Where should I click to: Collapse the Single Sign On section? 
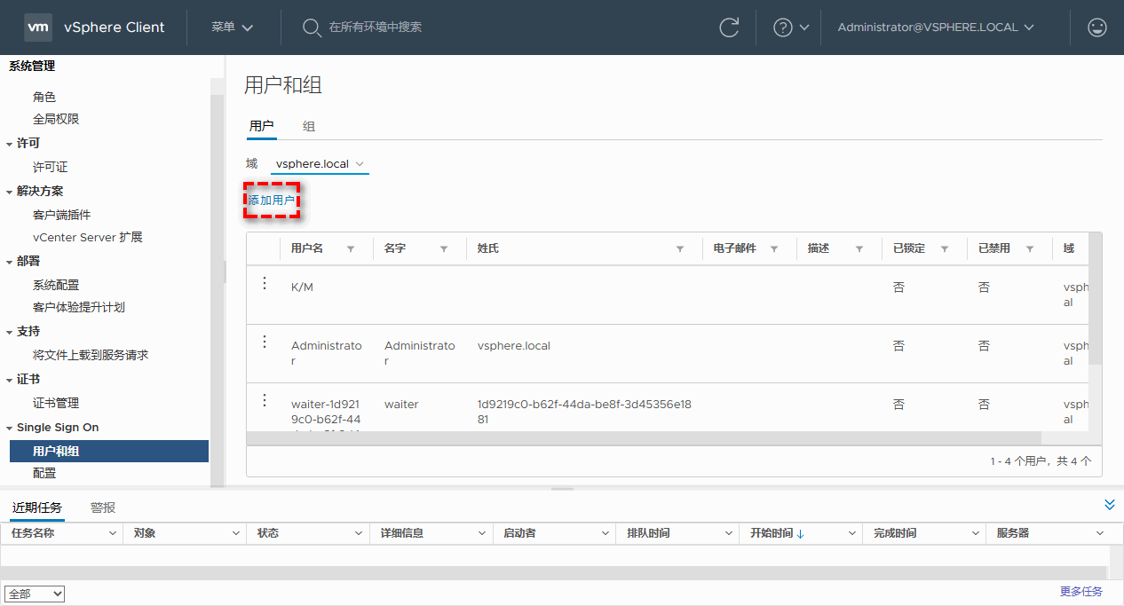tap(10, 428)
